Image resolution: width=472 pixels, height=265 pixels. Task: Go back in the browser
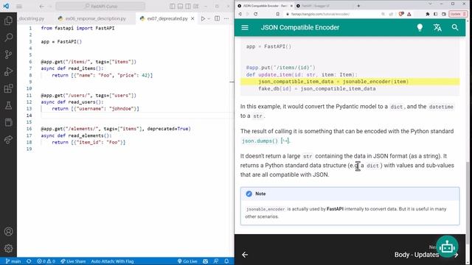click(x=240, y=14)
